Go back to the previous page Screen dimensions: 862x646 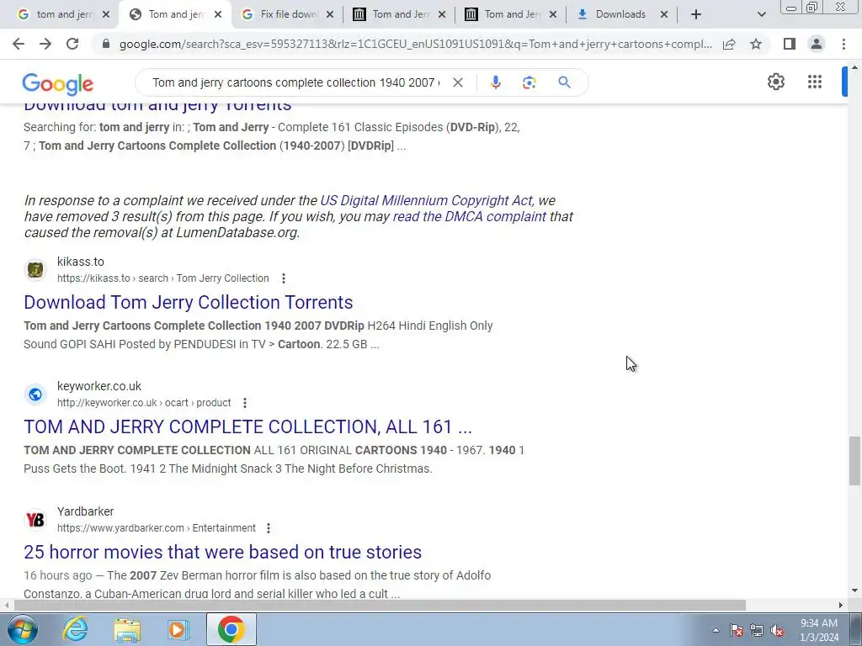coord(19,44)
